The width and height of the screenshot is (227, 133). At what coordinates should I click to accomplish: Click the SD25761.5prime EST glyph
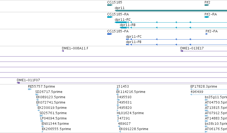(41, 116)
